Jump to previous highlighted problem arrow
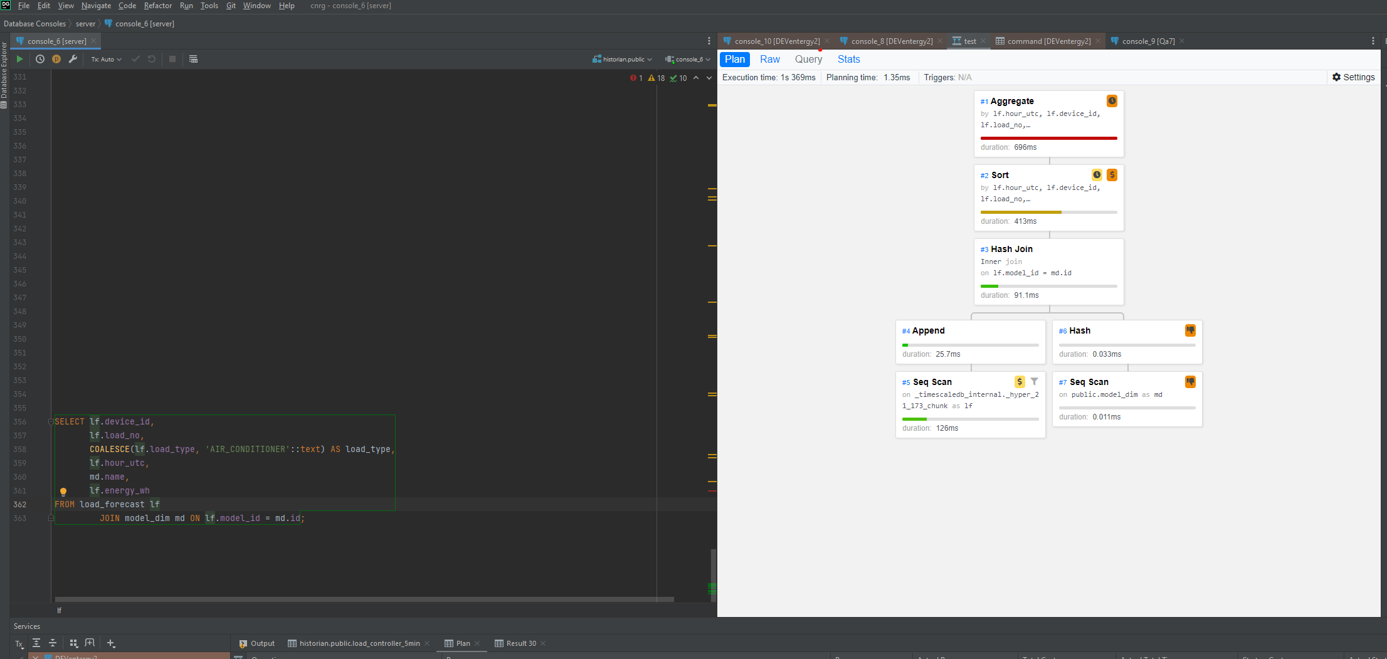Viewport: 1387px width, 659px height. [696, 78]
